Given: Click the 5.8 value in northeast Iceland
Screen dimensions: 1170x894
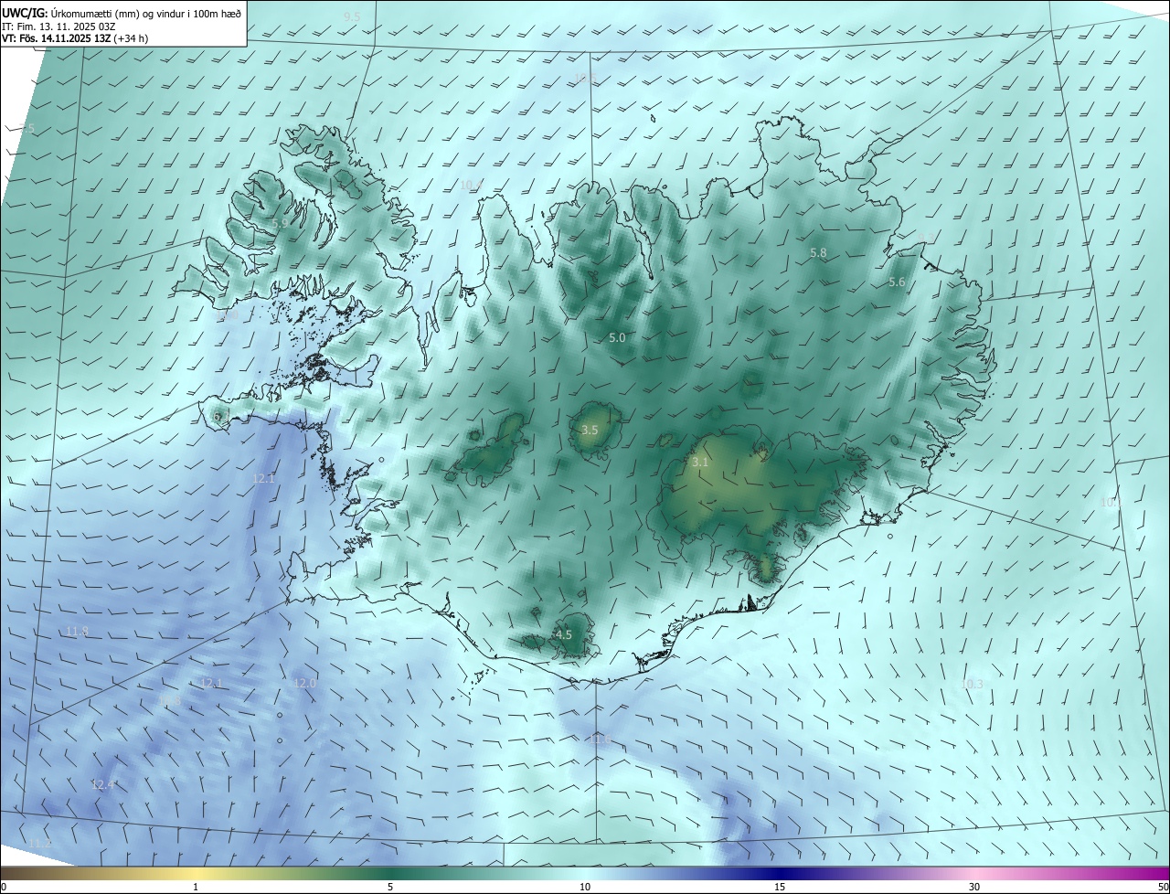Looking at the screenshot, I should [x=818, y=252].
